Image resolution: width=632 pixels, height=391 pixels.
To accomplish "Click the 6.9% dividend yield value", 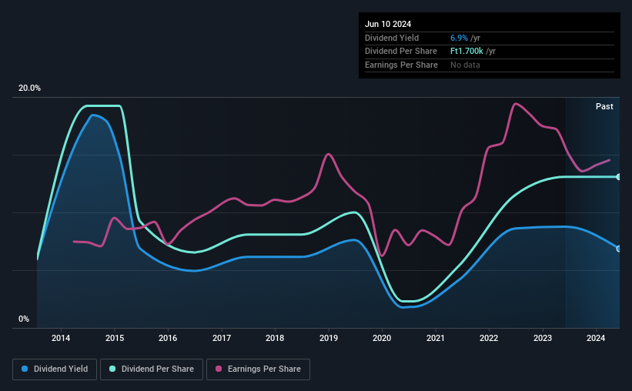I will tap(459, 38).
